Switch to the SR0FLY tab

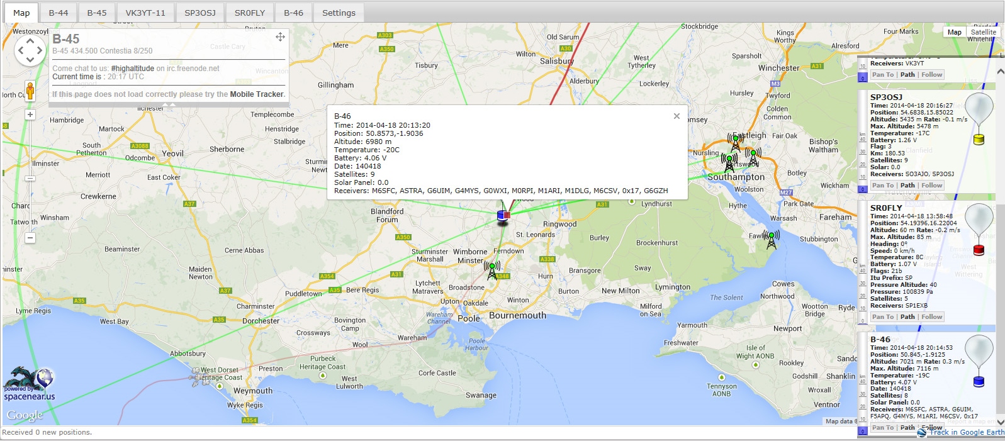point(250,13)
